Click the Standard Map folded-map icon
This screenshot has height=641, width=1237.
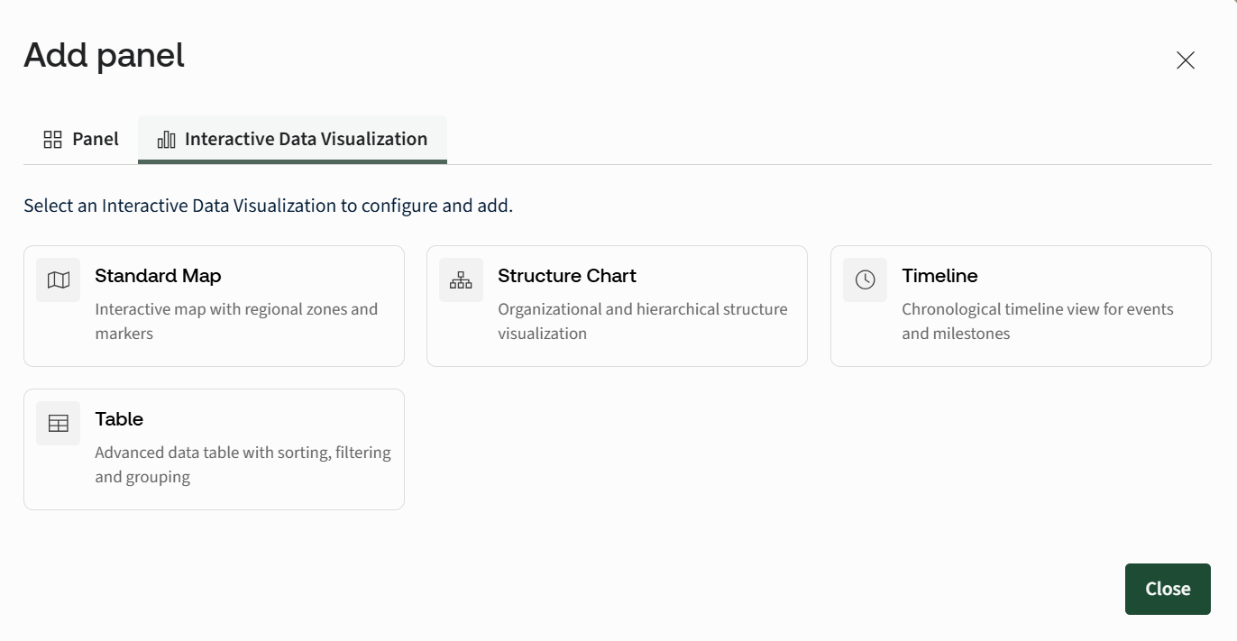click(x=59, y=280)
